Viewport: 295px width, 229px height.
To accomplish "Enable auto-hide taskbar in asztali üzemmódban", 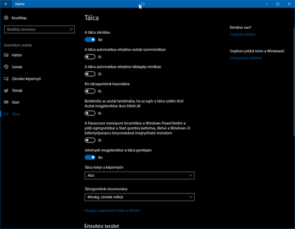I will click(90, 56).
